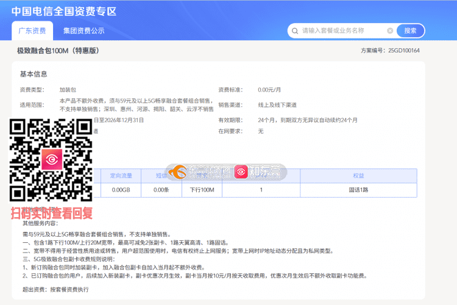The image size is (457, 305).
Task: Select the 定向流量 column header
Action: tap(121, 176)
